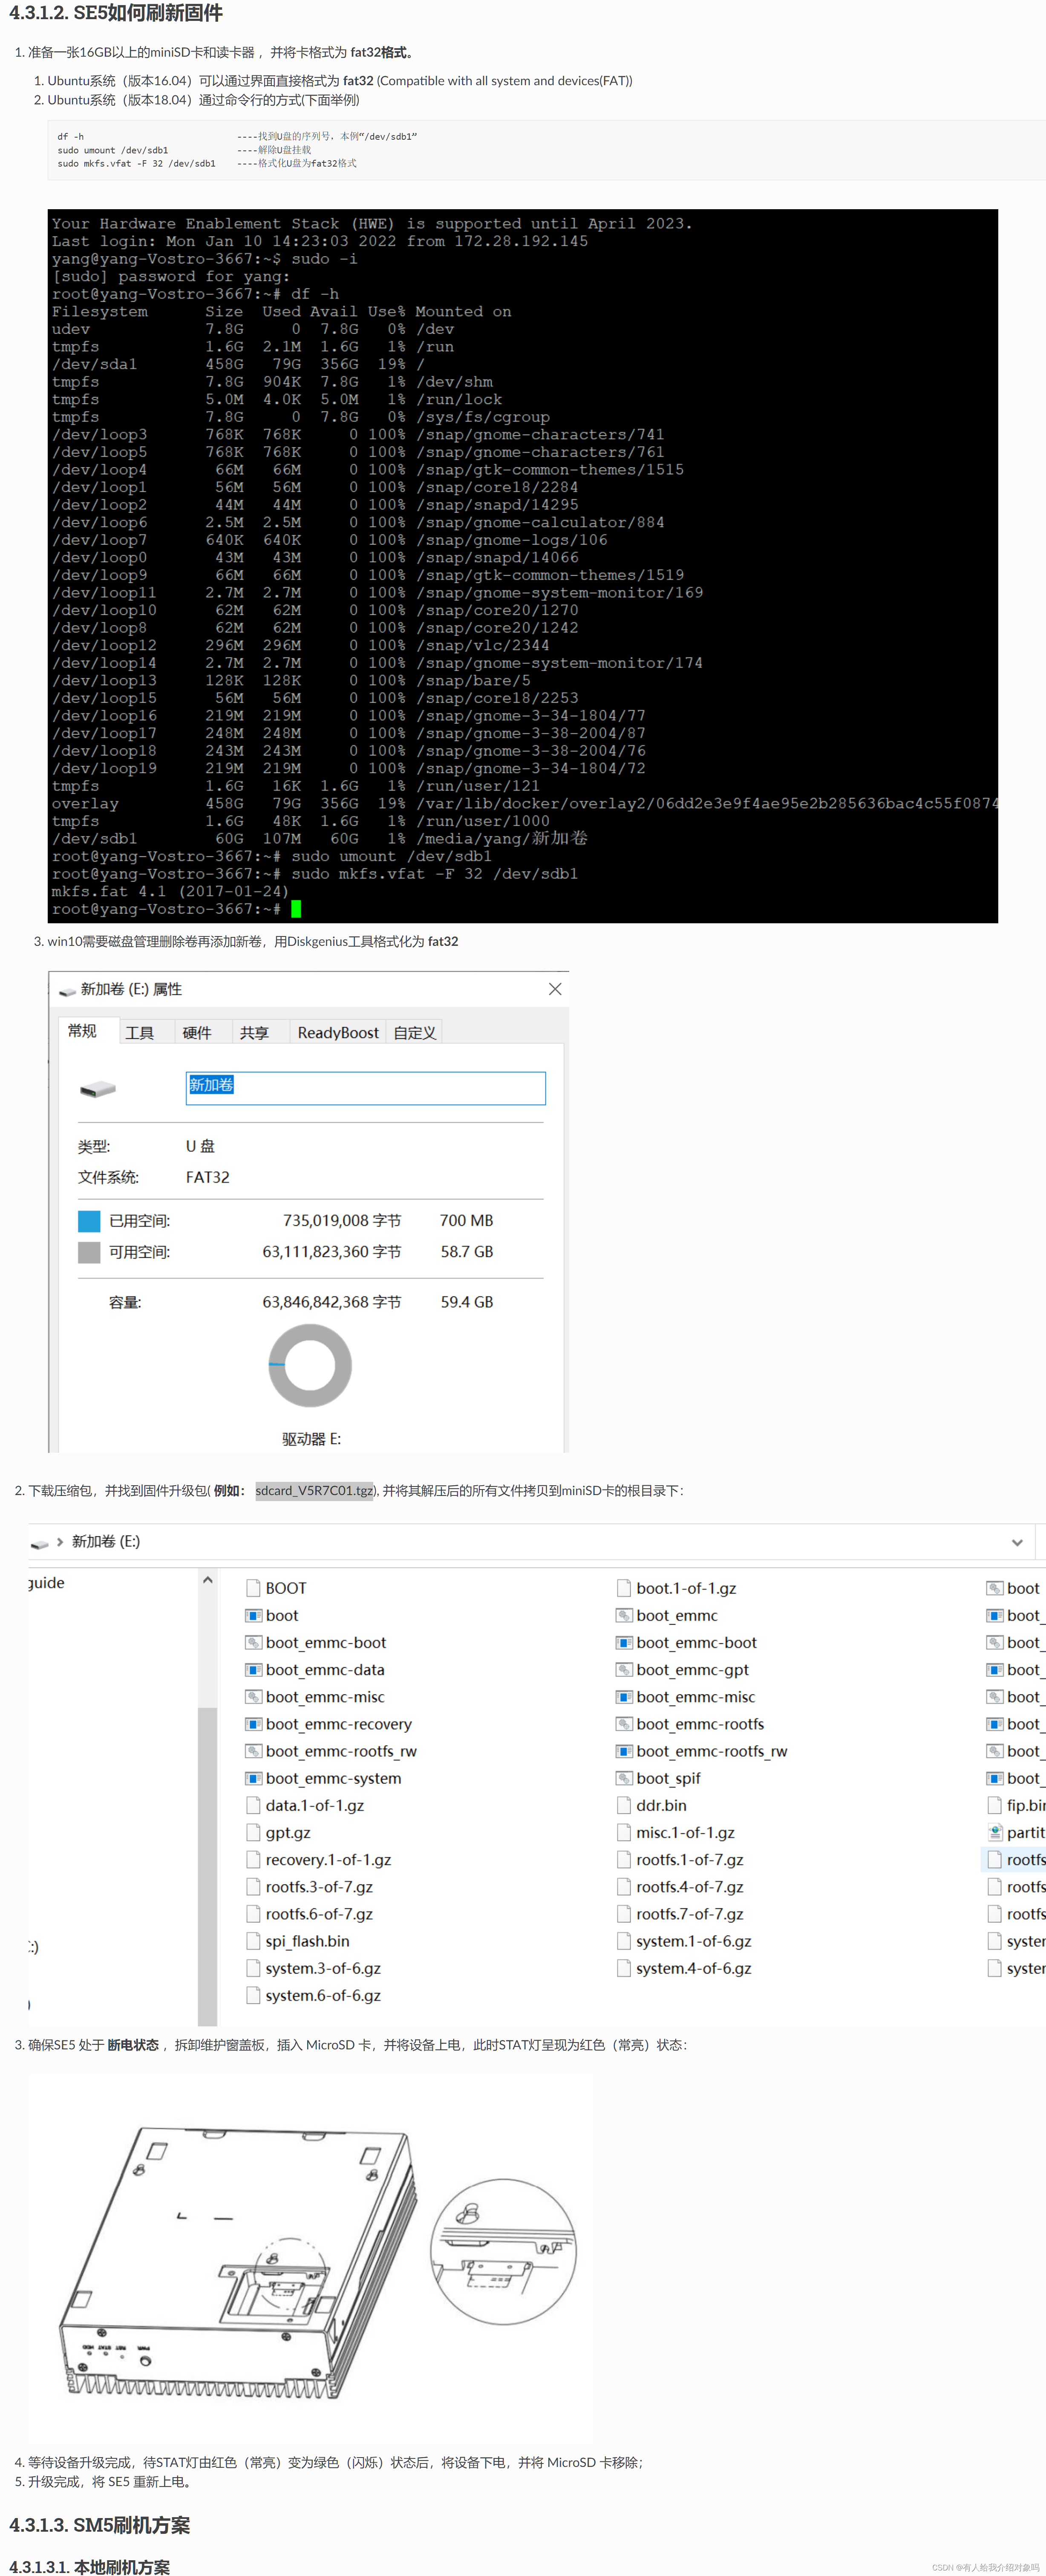Click the highlighted sdcard_V5R7C01.tgz filename
This screenshot has width=1046, height=2576.
point(315,1490)
